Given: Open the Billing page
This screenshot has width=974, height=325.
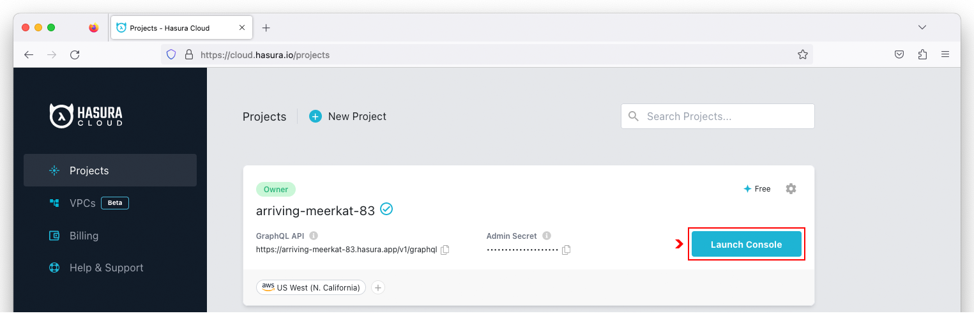Looking at the screenshot, I should (84, 236).
